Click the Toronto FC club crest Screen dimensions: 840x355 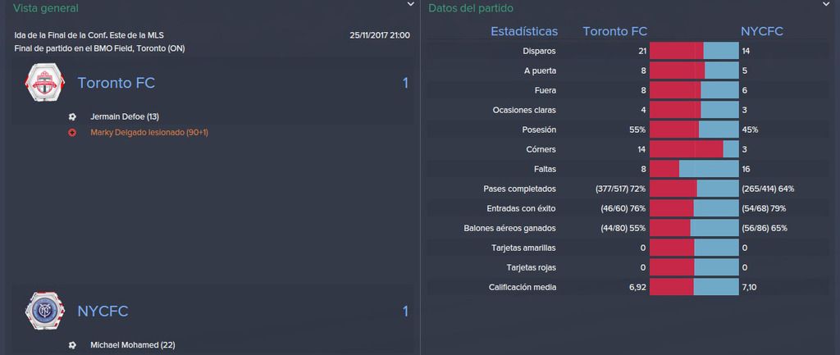tap(44, 83)
